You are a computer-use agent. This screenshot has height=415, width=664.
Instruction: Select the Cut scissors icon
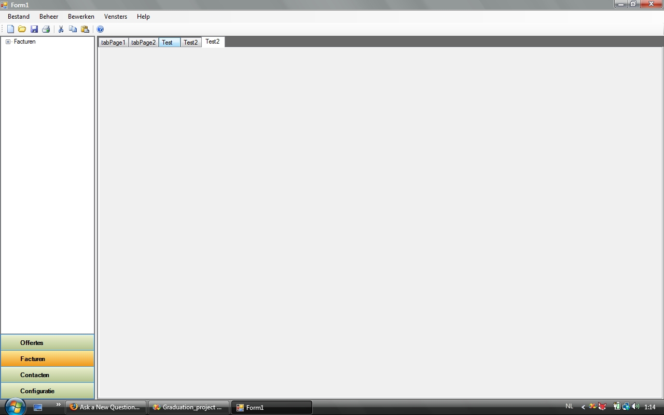pos(61,29)
